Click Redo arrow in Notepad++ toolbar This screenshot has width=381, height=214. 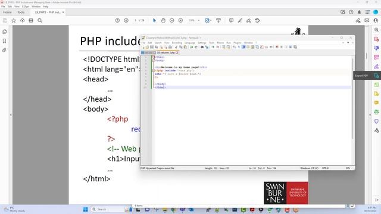196,47
